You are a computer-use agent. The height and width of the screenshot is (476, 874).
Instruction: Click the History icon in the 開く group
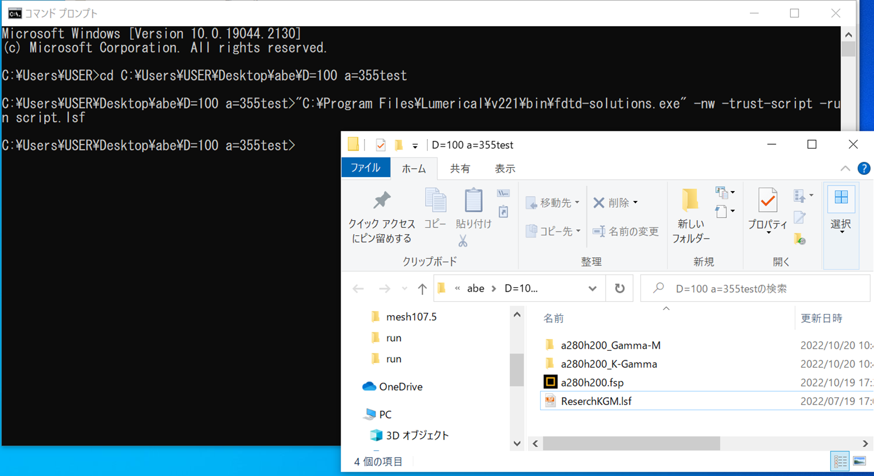pos(800,239)
